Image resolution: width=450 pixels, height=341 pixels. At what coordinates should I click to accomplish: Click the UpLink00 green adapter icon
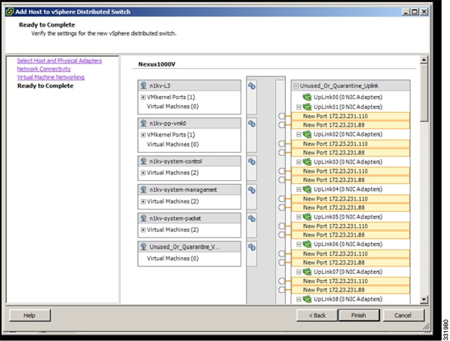click(307, 97)
